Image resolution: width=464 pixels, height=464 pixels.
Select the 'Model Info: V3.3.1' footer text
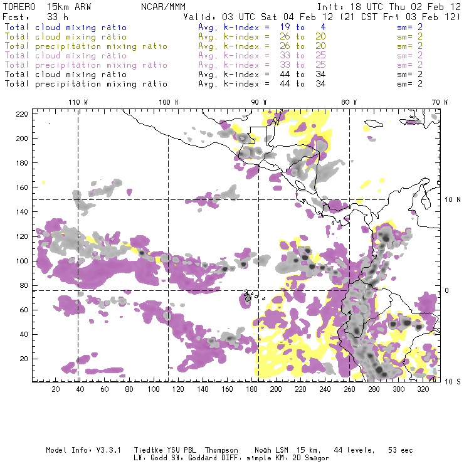pos(83,450)
